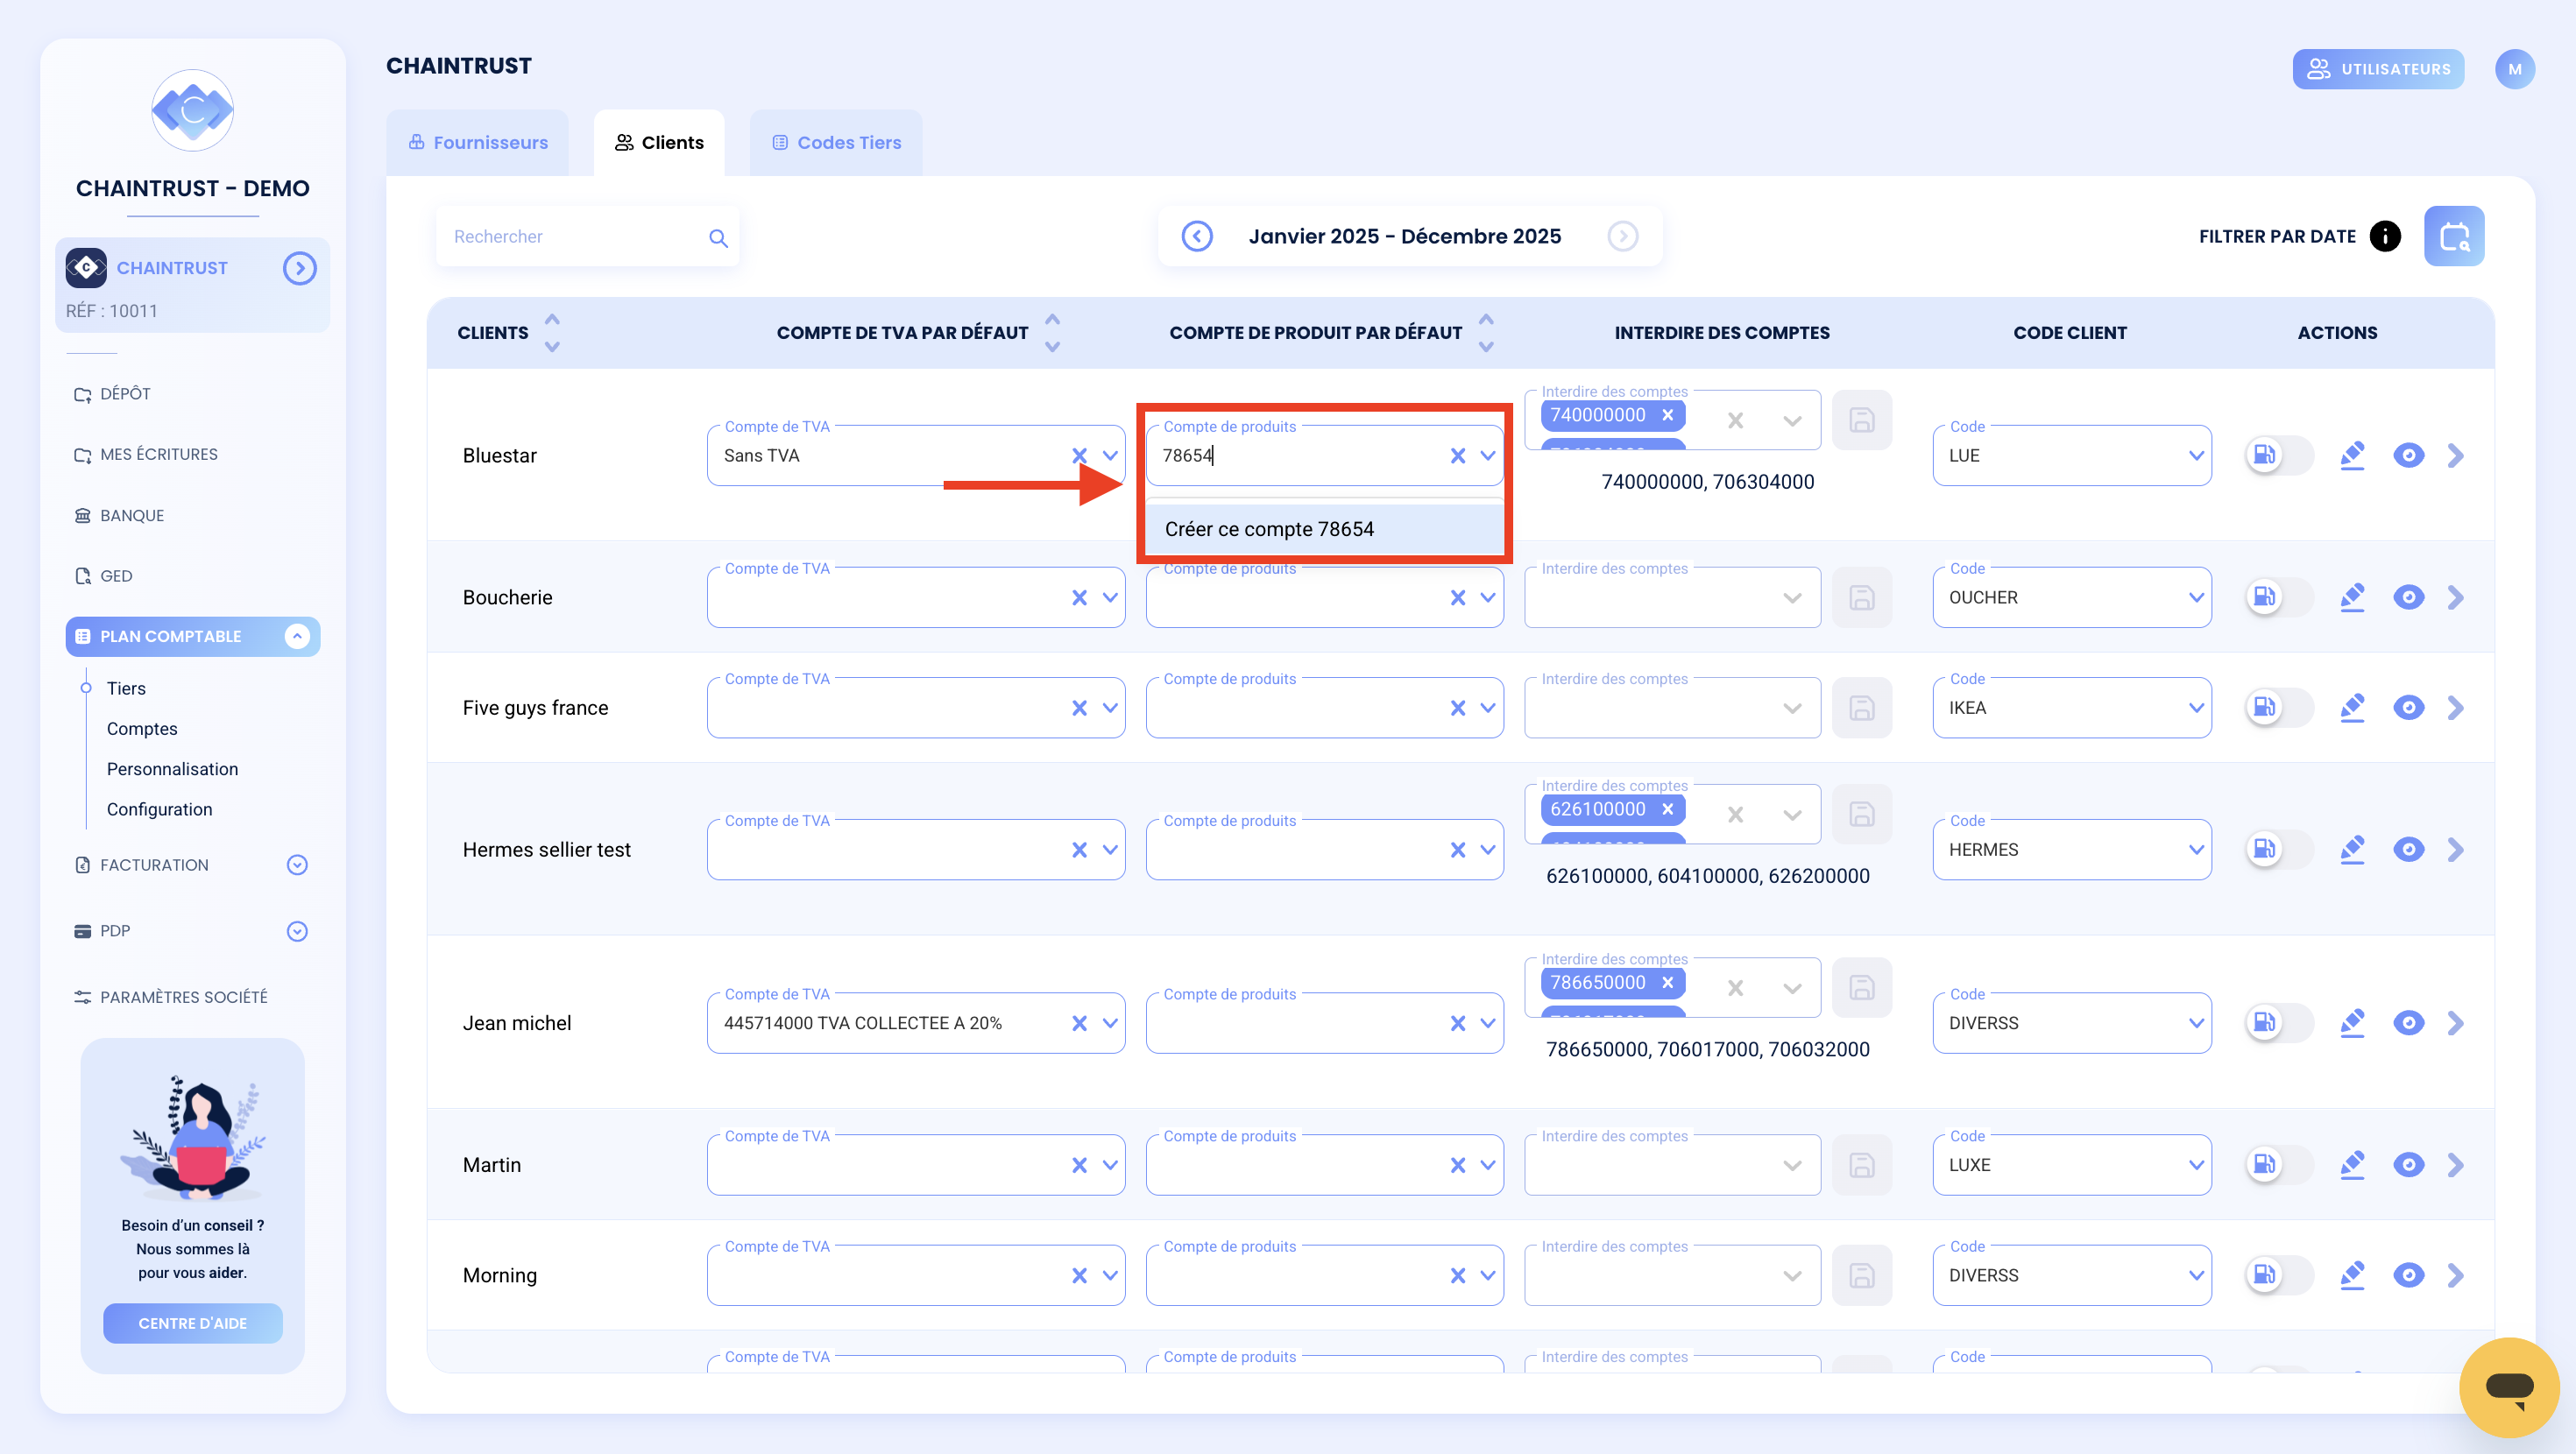This screenshot has height=1454, width=2576.
Task: Click the Utilisateurs button
Action: coord(2377,69)
